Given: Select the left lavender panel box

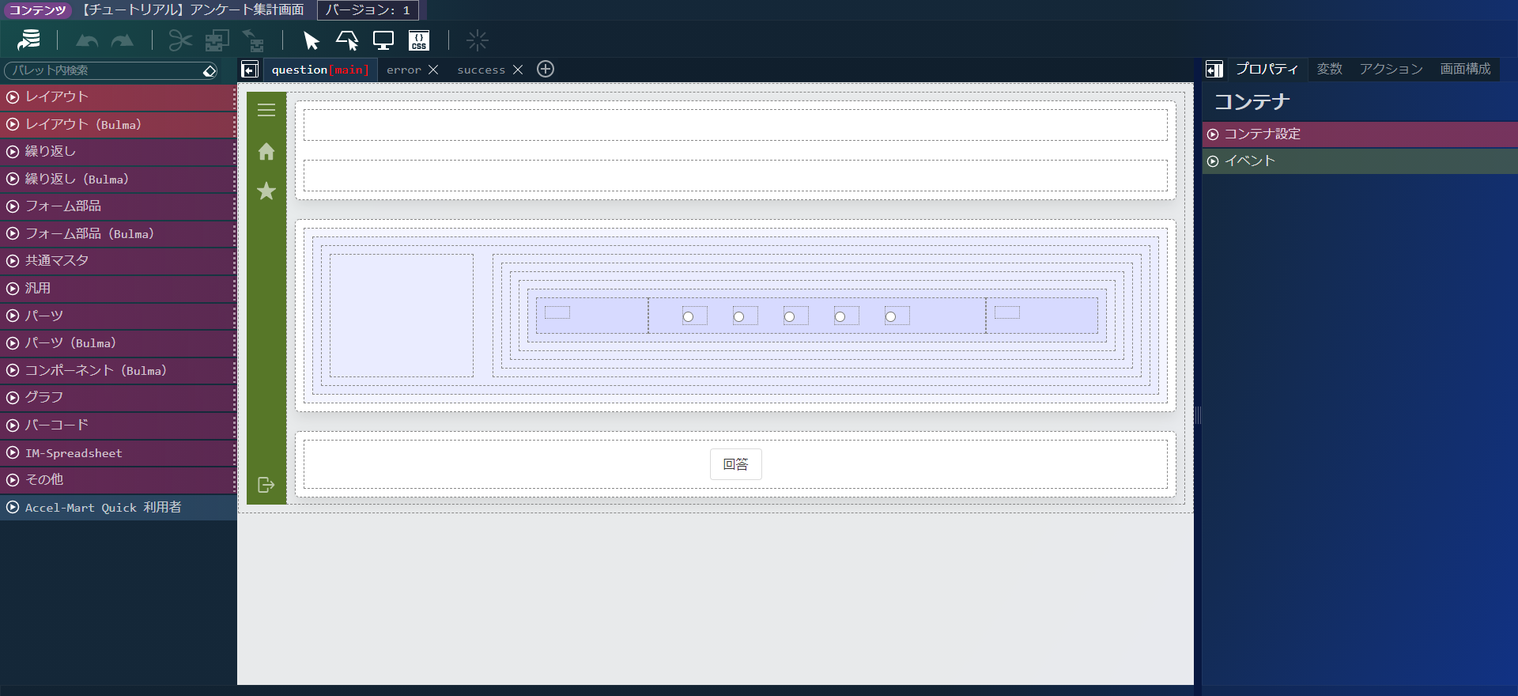Looking at the screenshot, I should tap(402, 316).
